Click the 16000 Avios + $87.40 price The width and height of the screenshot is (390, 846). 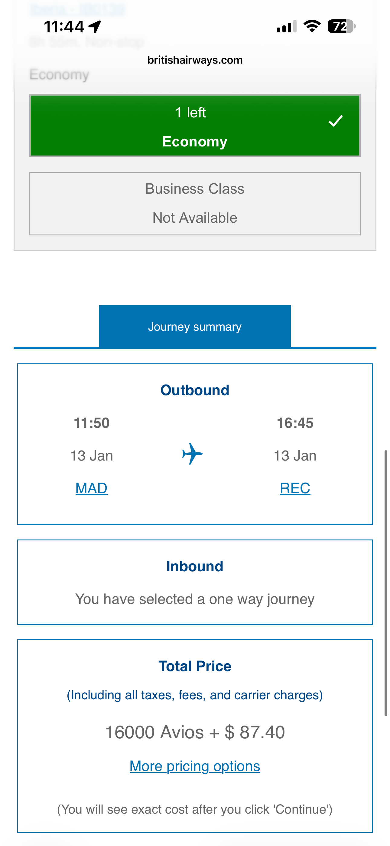pyautogui.click(x=195, y=732)
